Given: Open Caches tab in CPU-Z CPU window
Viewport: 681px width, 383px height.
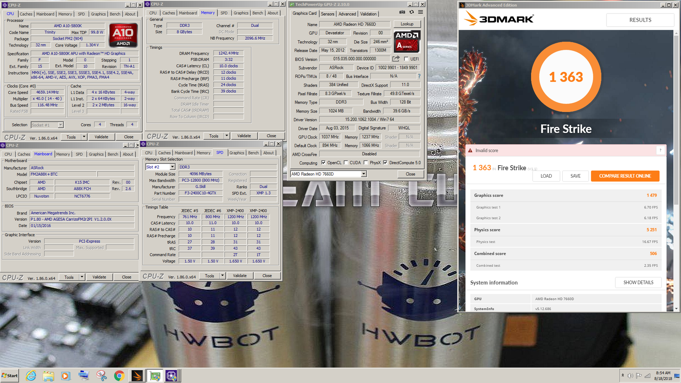Looking at the screenshot, I should (26, 14).
